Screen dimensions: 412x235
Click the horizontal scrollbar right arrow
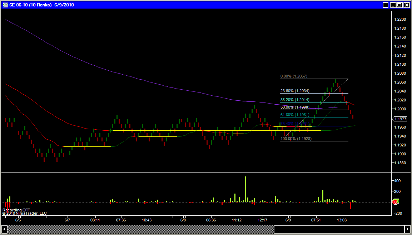click(x=407, y=229)
